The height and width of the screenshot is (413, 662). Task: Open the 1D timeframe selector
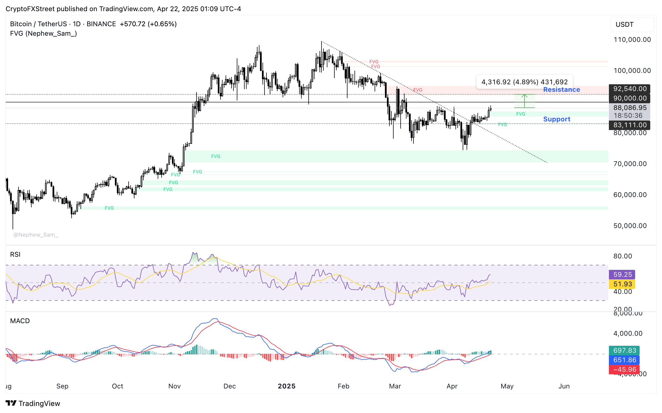(77, 24)
